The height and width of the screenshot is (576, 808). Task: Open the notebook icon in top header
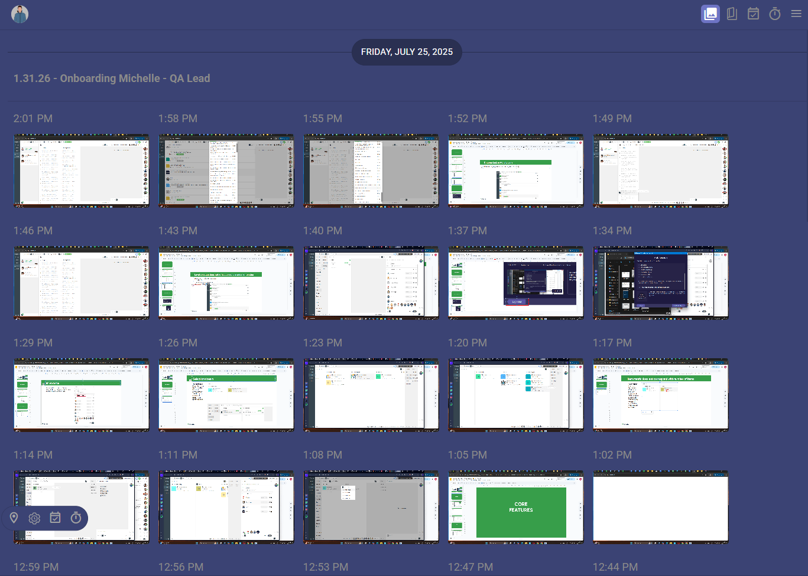[732, 14]
